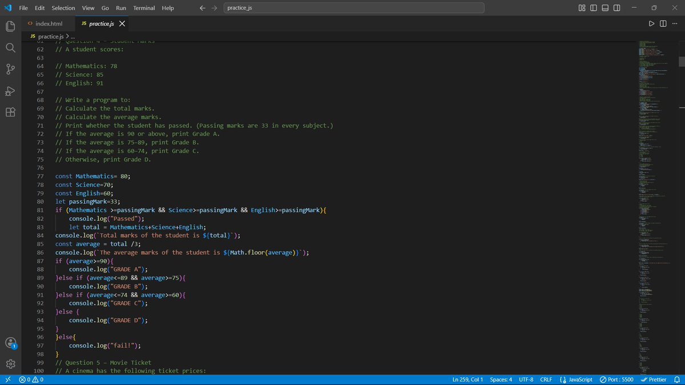Close the practice.js tab
This screenshot has height=385, width=685.
[x=122, y=24]
